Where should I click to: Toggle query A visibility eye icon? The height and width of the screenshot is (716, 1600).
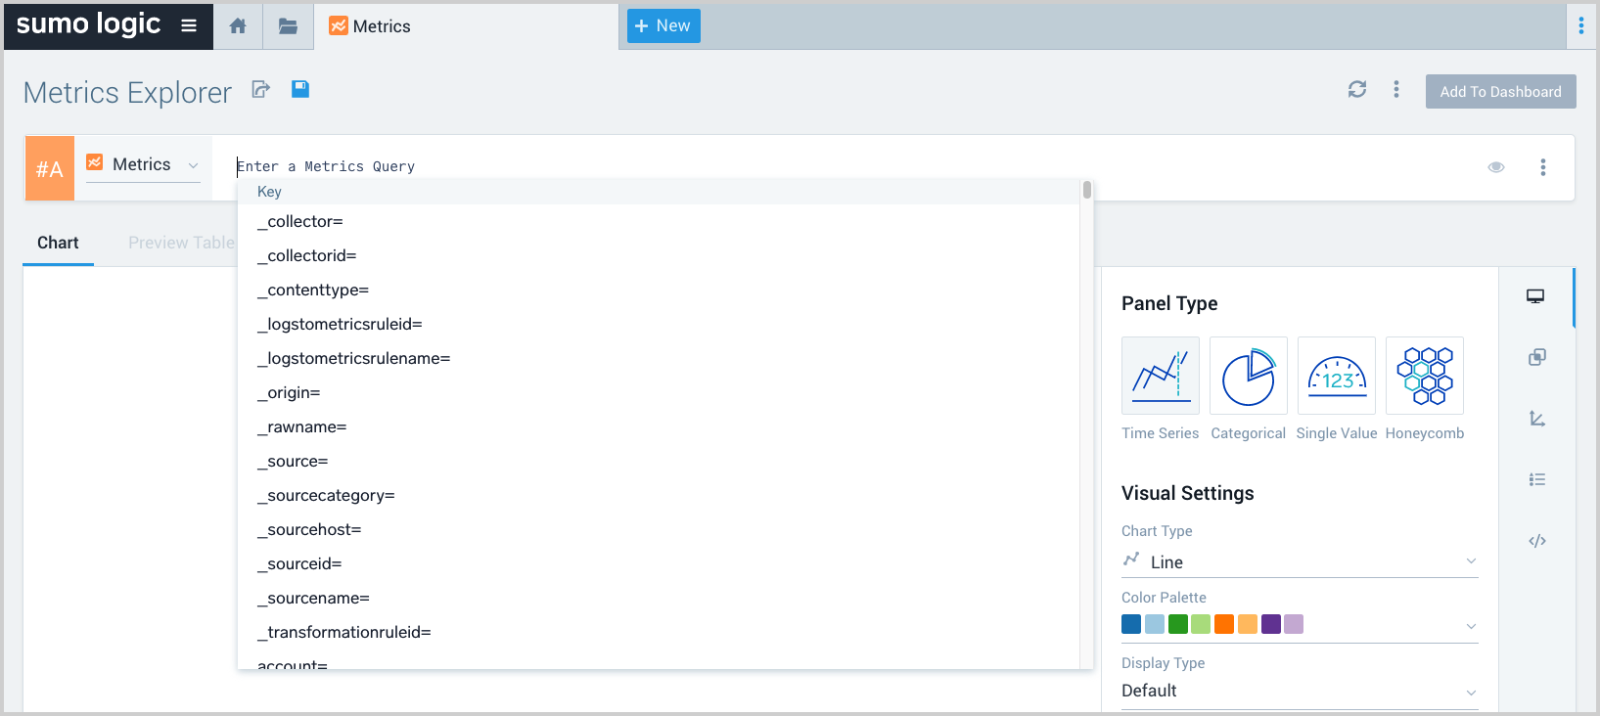click(x=1495, y=167)
